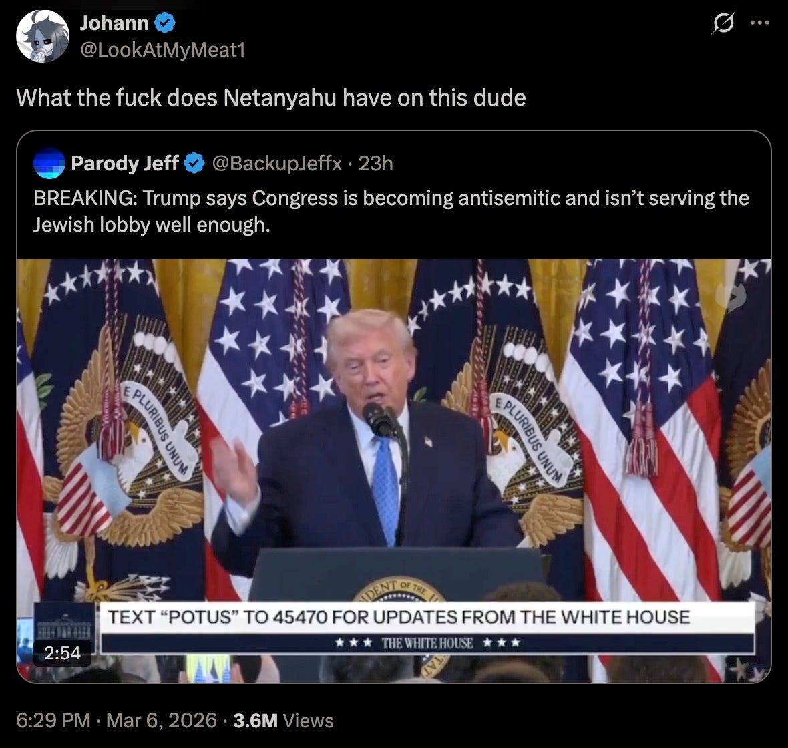Click the TEXT POTUS banner in video

click(427, 628)
